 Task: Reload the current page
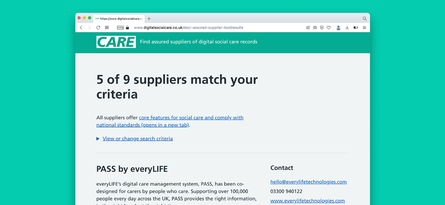click(98, 28)
